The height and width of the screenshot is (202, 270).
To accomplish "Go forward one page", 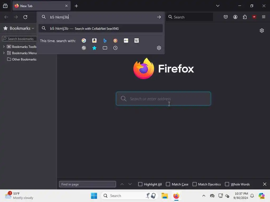I will pos(16,17).
